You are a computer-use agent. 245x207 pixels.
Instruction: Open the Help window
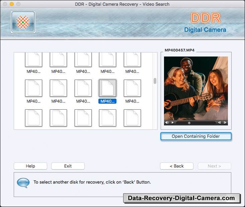tap(30, 166)
